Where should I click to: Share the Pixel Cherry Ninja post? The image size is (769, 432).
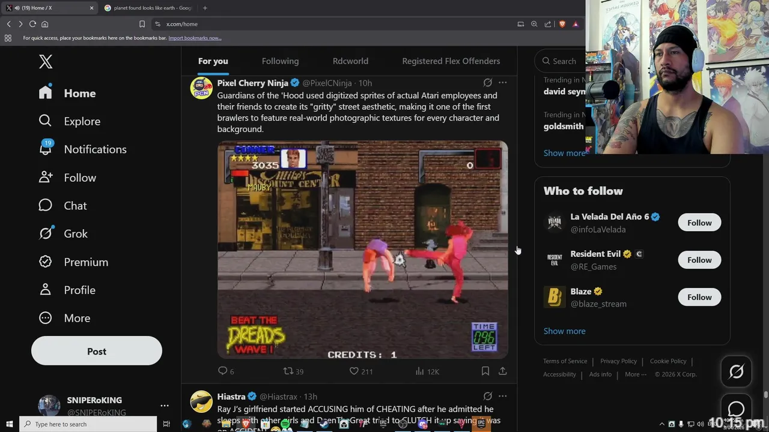coord(503,371)
